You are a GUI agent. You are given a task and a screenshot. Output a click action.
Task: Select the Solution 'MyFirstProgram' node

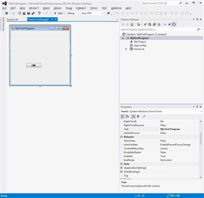click(146, 34)
